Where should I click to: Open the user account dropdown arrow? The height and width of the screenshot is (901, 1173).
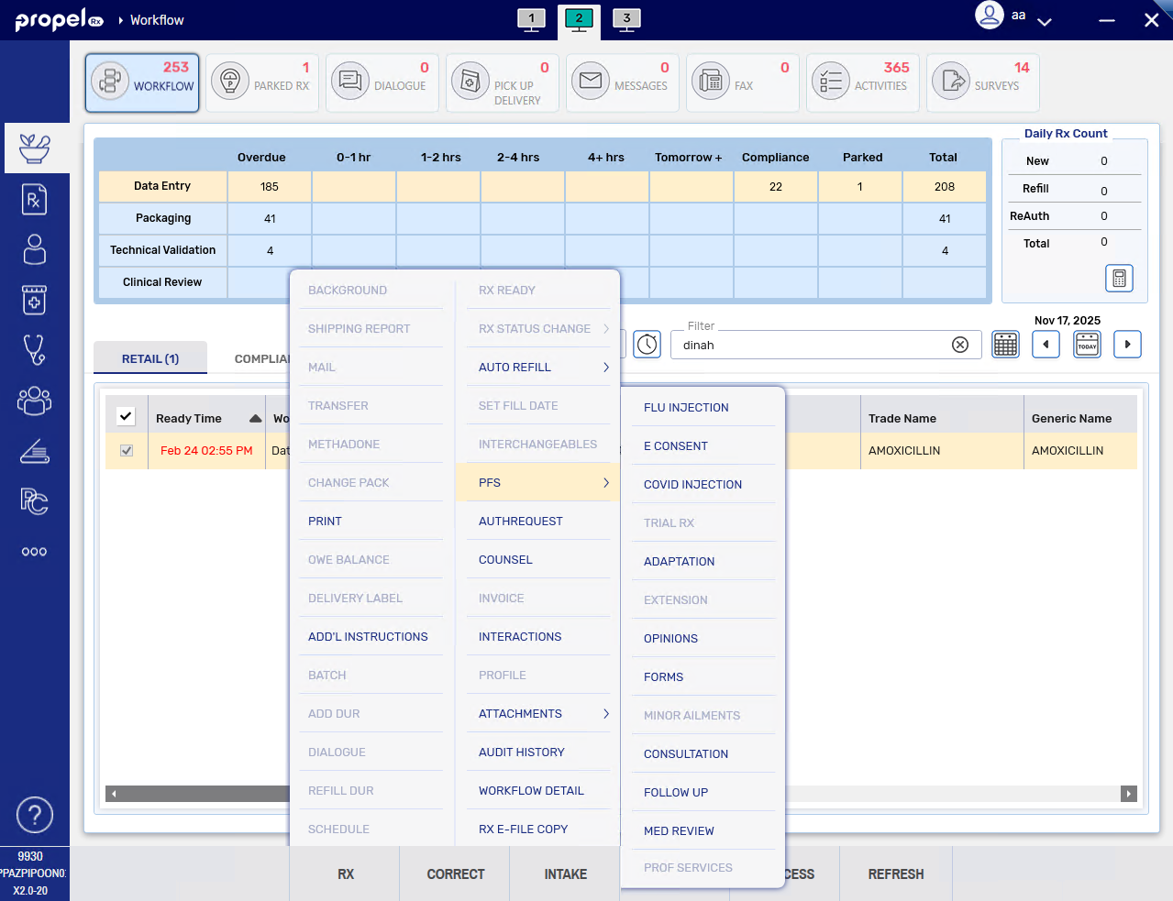pos(1044,21)
